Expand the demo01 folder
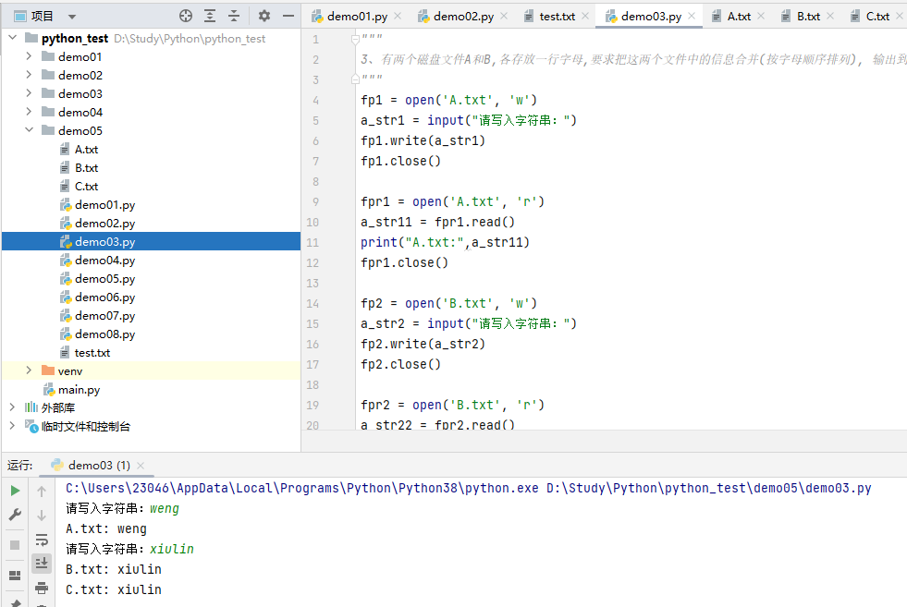Image resolution: width=907 pixels, height=607 pixels. point(29,56)
